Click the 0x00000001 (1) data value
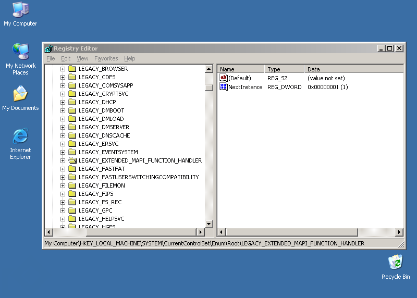417x298 pixels. click(x=328, y=87)
